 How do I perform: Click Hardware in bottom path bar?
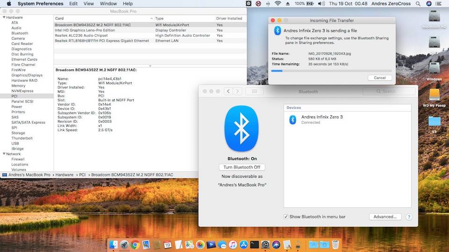[65, 175]
